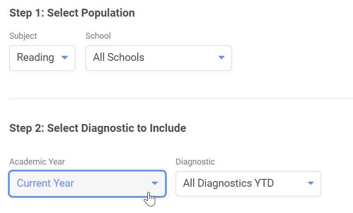Click the 'School' field label
The width and height of the screenshot is (353, 213).
pyautogui.click(x=98, y=36)
